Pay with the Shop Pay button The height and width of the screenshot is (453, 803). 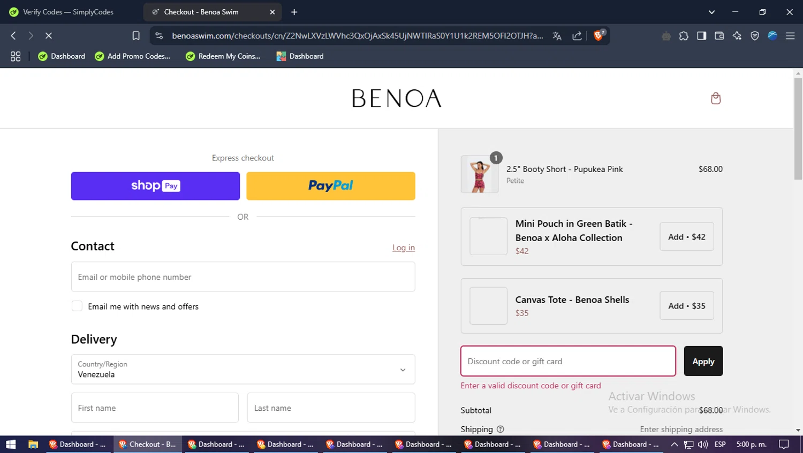click(x=155, y=186)
